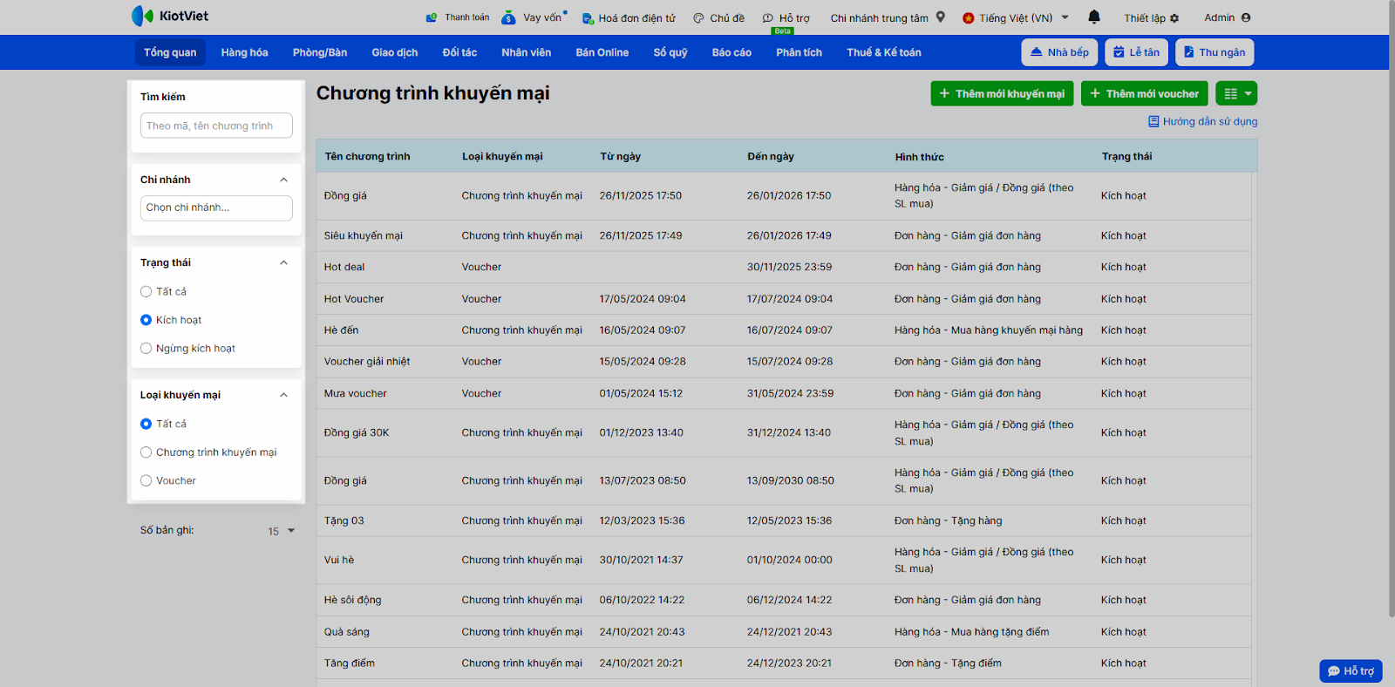
Task: Open the notification bell
Action: (x=1094, y=17)
